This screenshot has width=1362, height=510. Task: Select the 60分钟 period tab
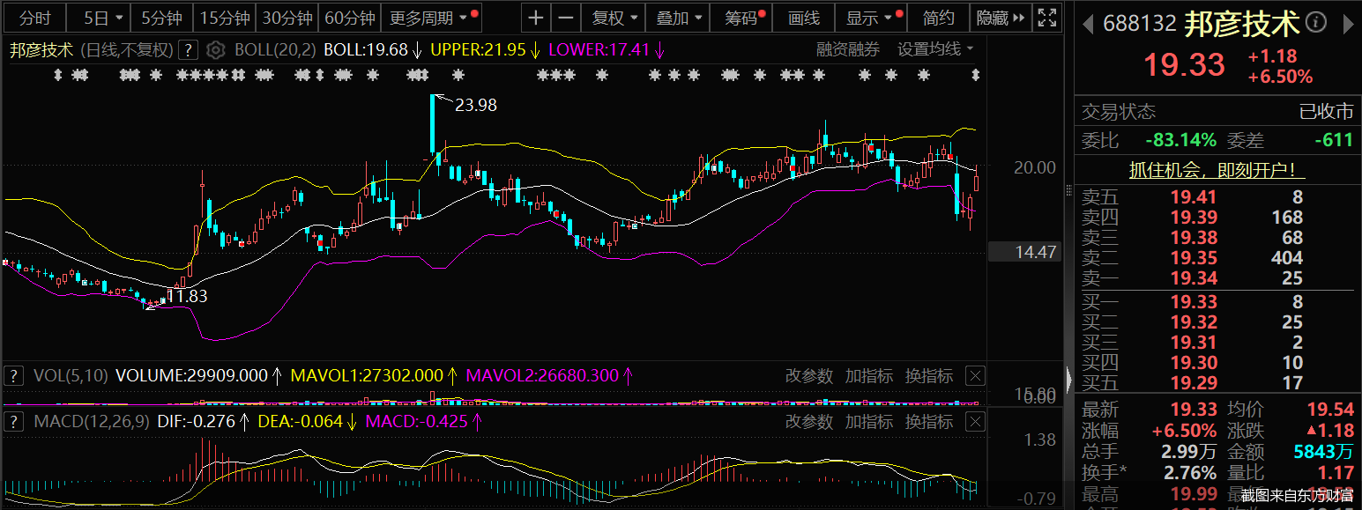pyautogui.click(x=349, y=18)
